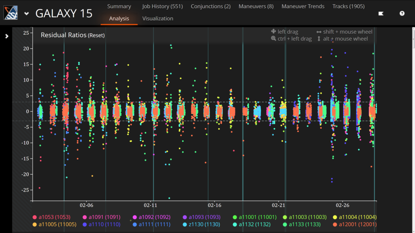Click the 02-26 date axis label
Screen dimensions: 415x233
[x=342, y=205]
